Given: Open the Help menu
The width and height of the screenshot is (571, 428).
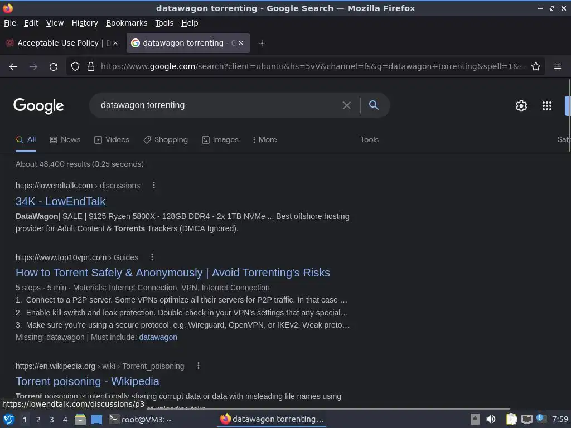Looking at the screenshot, I should coord(190,23).
